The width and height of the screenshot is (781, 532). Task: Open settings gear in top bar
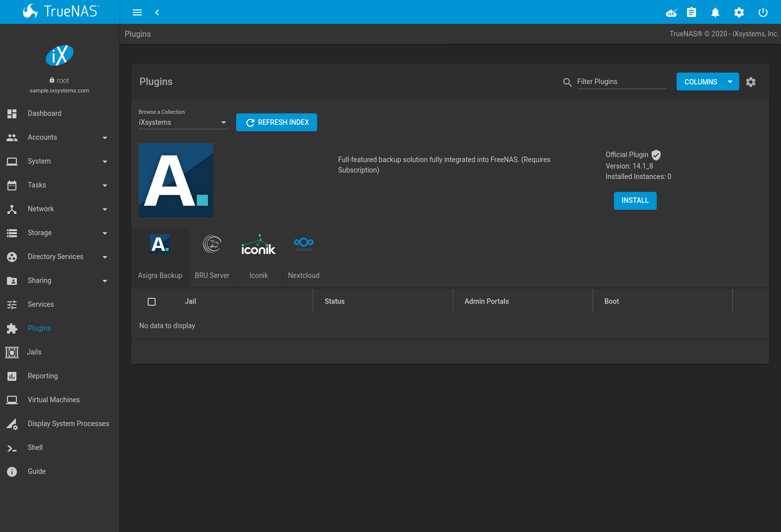pyautogui.click(x=739, y=12)
